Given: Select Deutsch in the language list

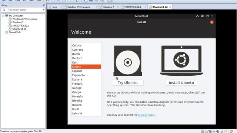Looking at the screenshot, I should click(86, 58).
